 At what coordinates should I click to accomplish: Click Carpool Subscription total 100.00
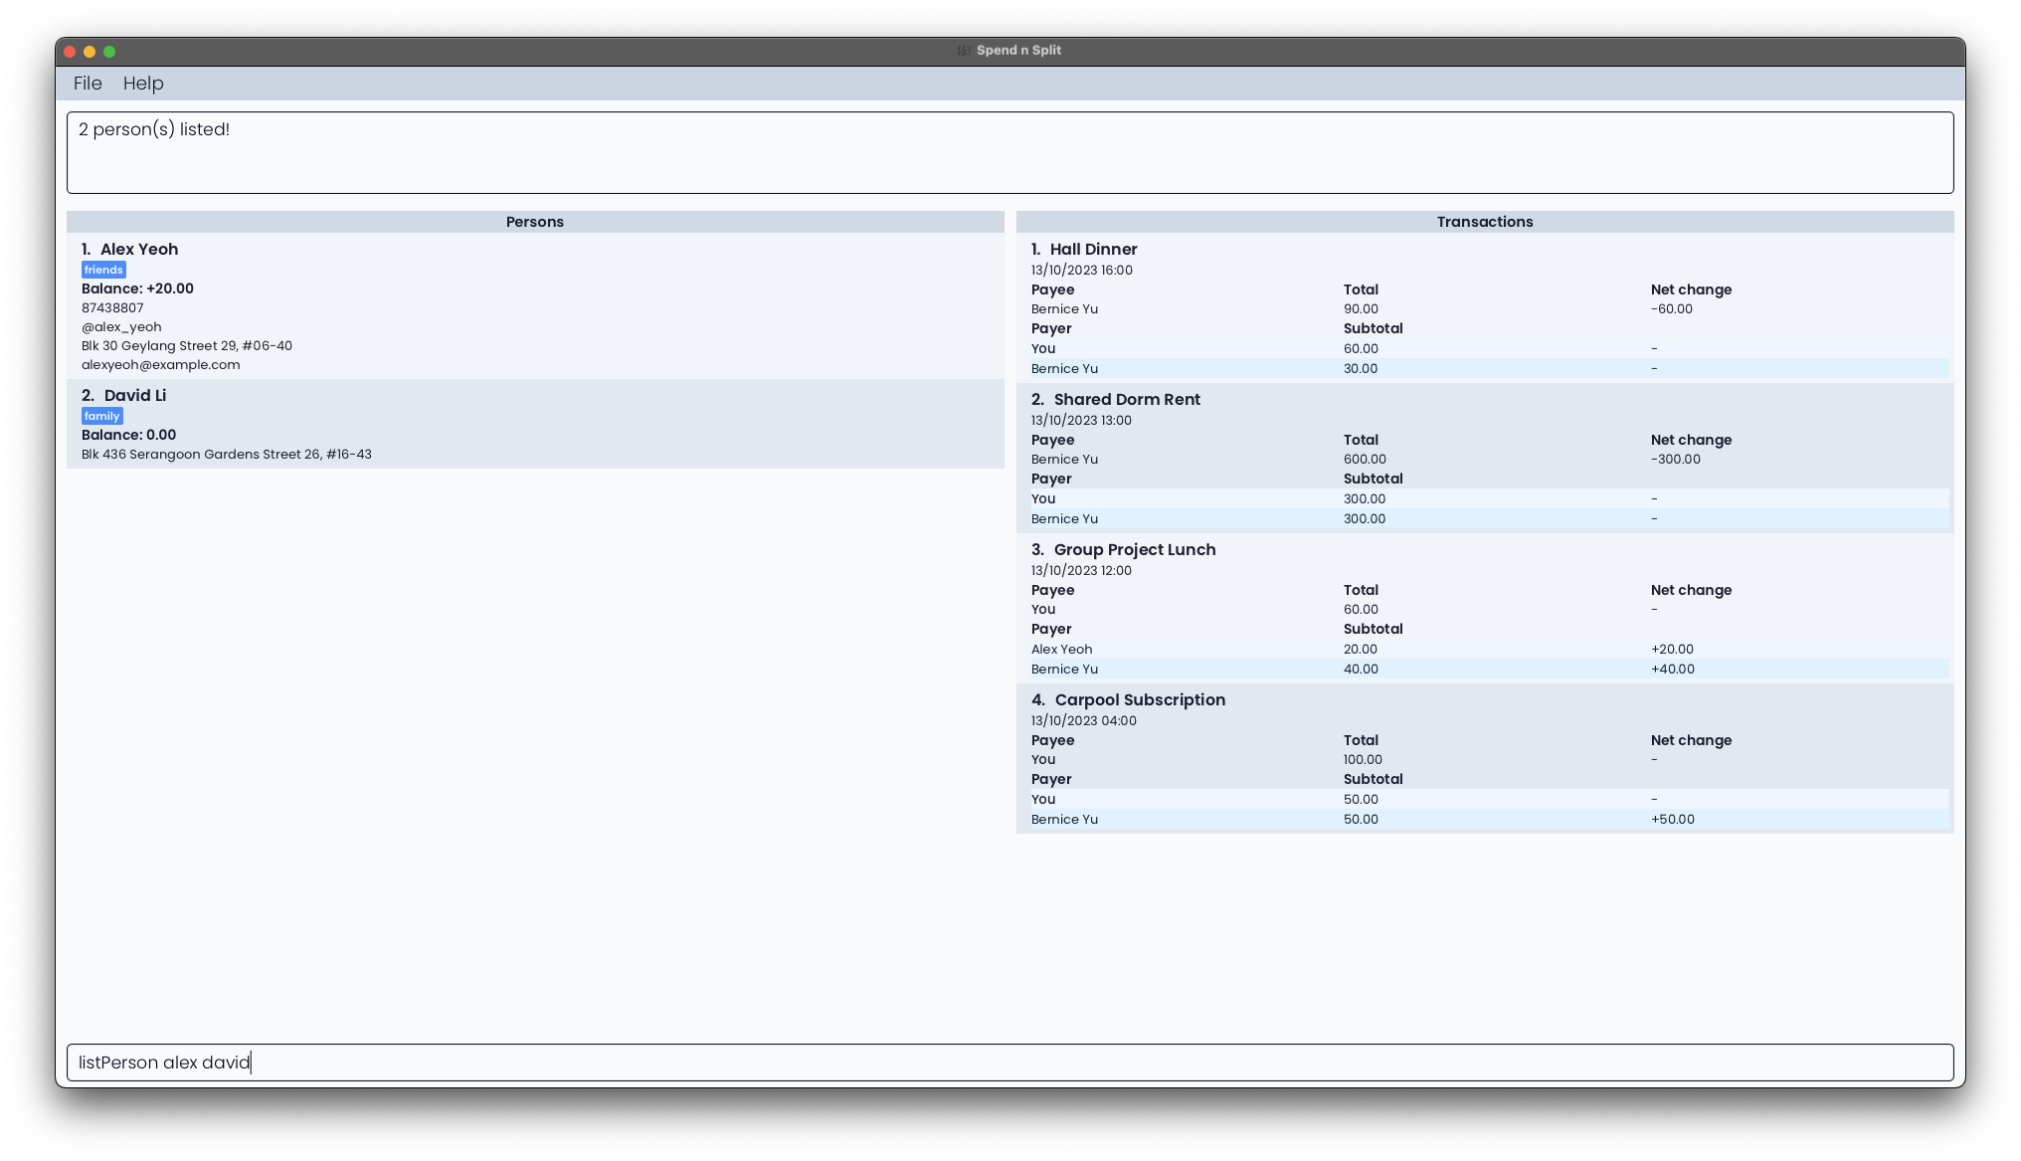(x=1363, y=760)
